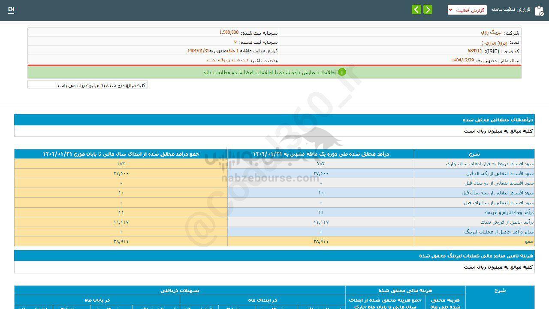The height and width of the screenshot is (309, 549).
Task: Click the تسهیلات دریافتی column header
Action: tap(180, 291)
